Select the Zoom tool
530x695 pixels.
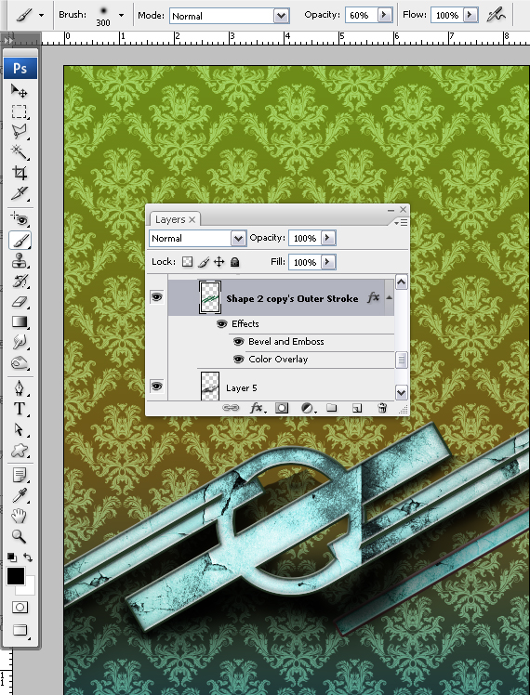tap(20, 536)
